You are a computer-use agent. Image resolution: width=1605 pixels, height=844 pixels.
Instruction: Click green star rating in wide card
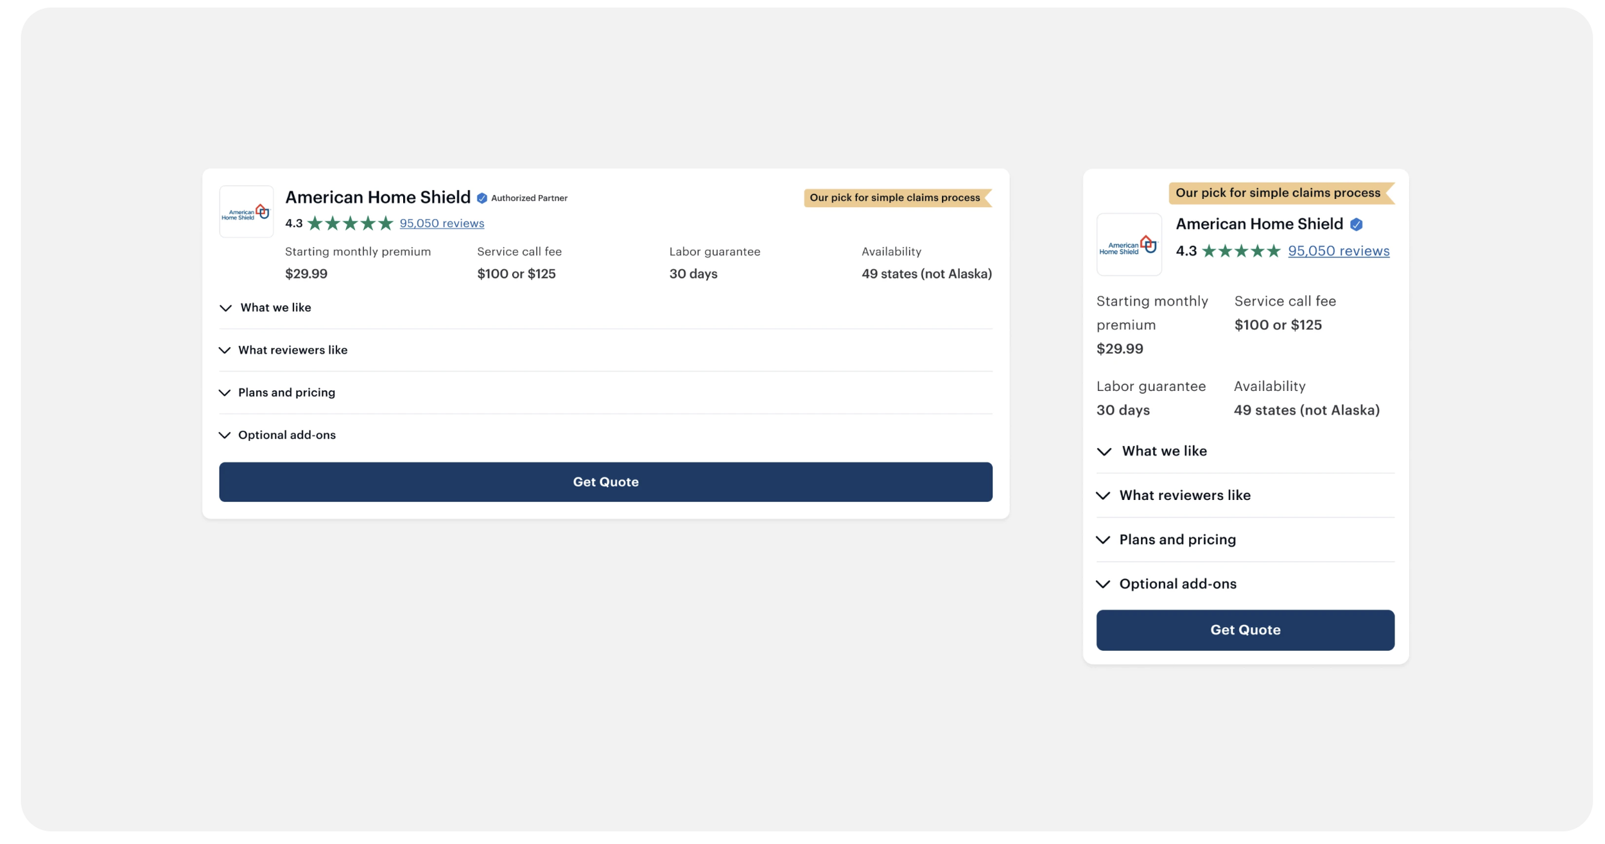pos(349,223)
